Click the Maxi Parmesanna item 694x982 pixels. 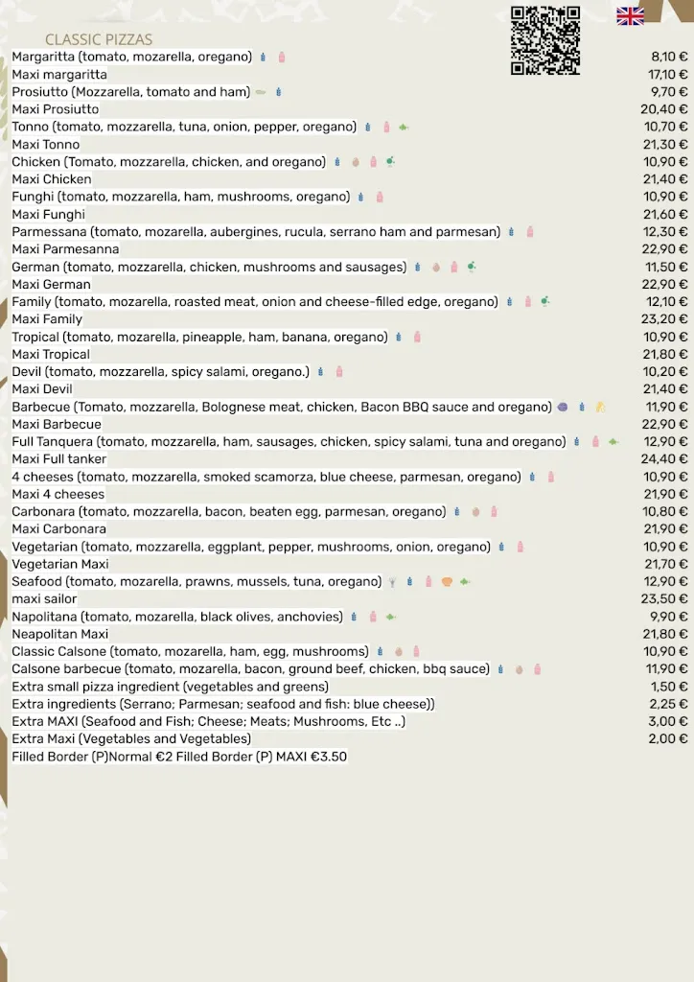tap(65, 249)
